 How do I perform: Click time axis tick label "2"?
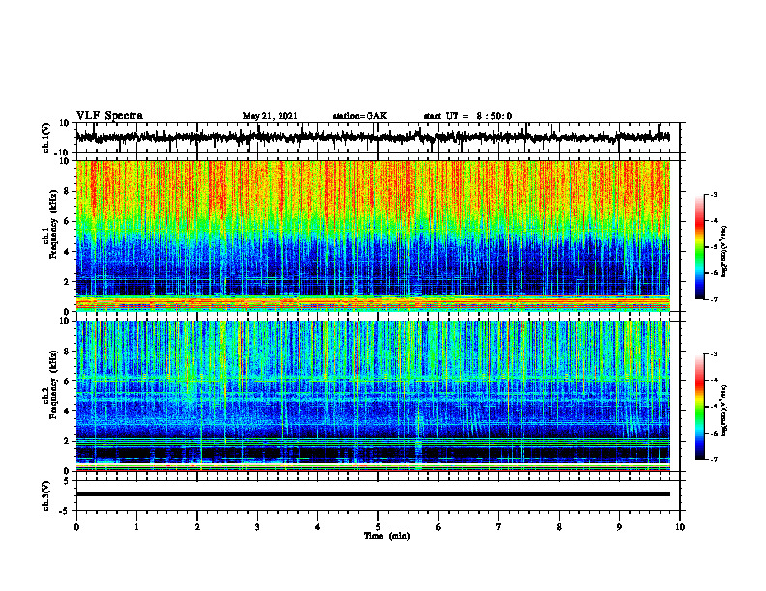197,527
